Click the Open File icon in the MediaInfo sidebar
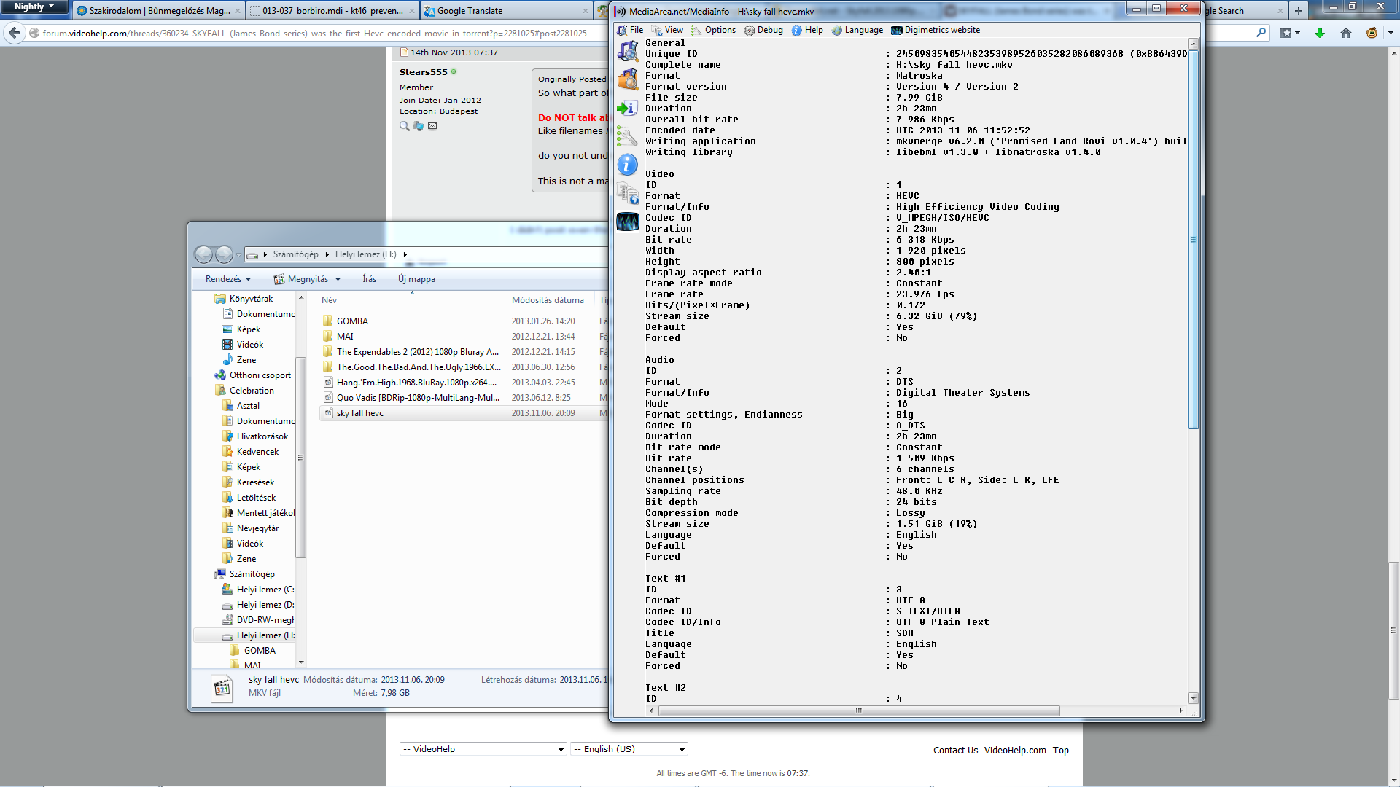Viewport: 1400px width, 787px height. 627,52
